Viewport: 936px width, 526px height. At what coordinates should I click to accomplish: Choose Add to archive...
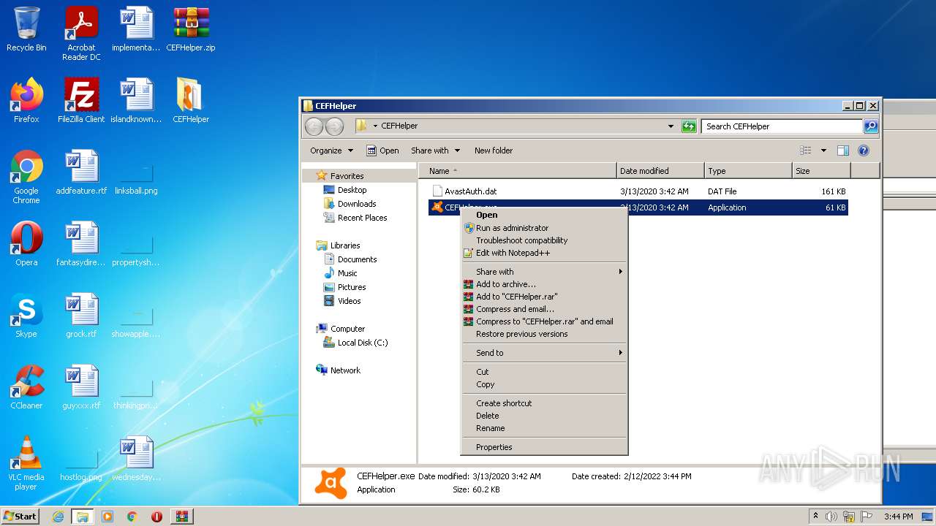544,284
